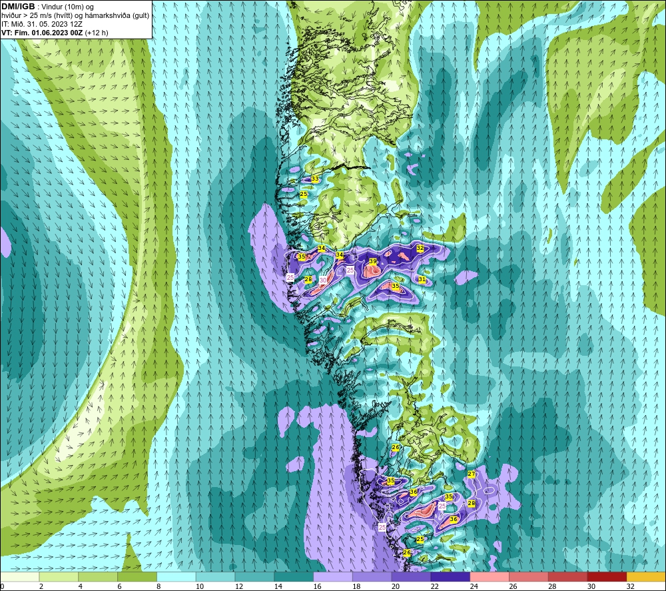Click the yellow gust label 33
Image resolution: width=666 pixels, height=591 pixels.
(315, 179)
